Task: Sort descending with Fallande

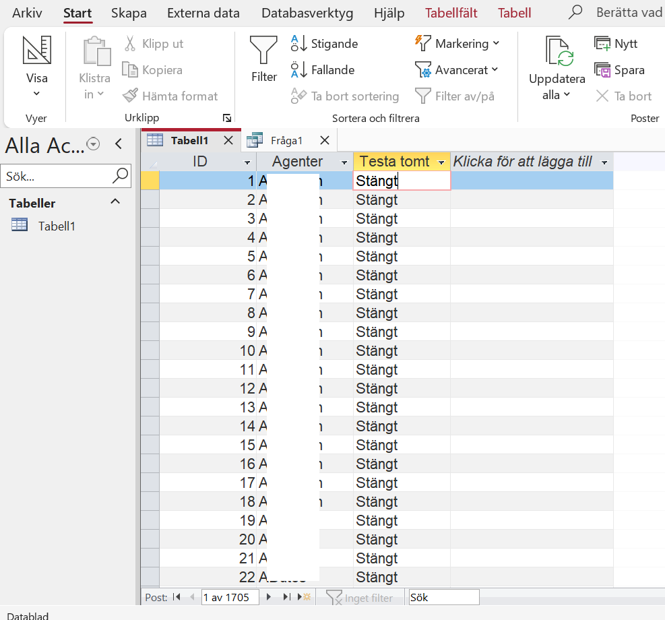Action: point(323,70)
